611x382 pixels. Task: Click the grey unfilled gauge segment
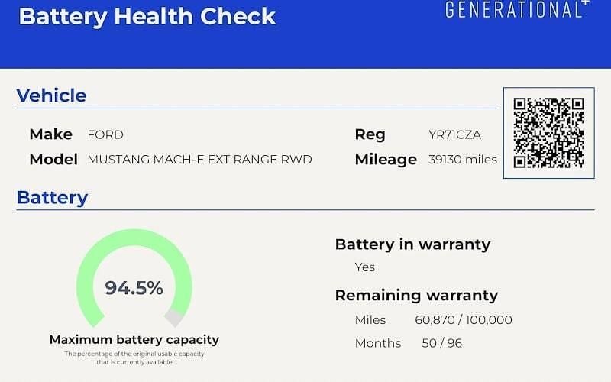174,318
